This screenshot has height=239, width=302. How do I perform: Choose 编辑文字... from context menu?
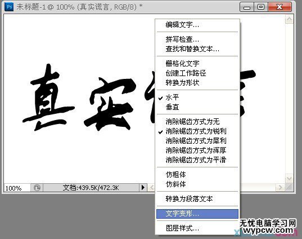pyautogui.click(x=197, y=25)
